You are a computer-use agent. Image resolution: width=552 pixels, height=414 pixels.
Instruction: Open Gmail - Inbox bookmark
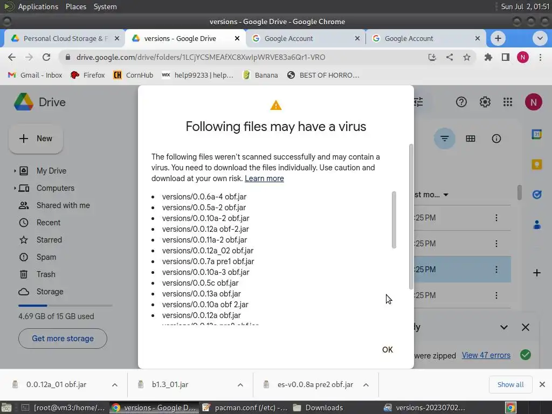coord(35,75)
